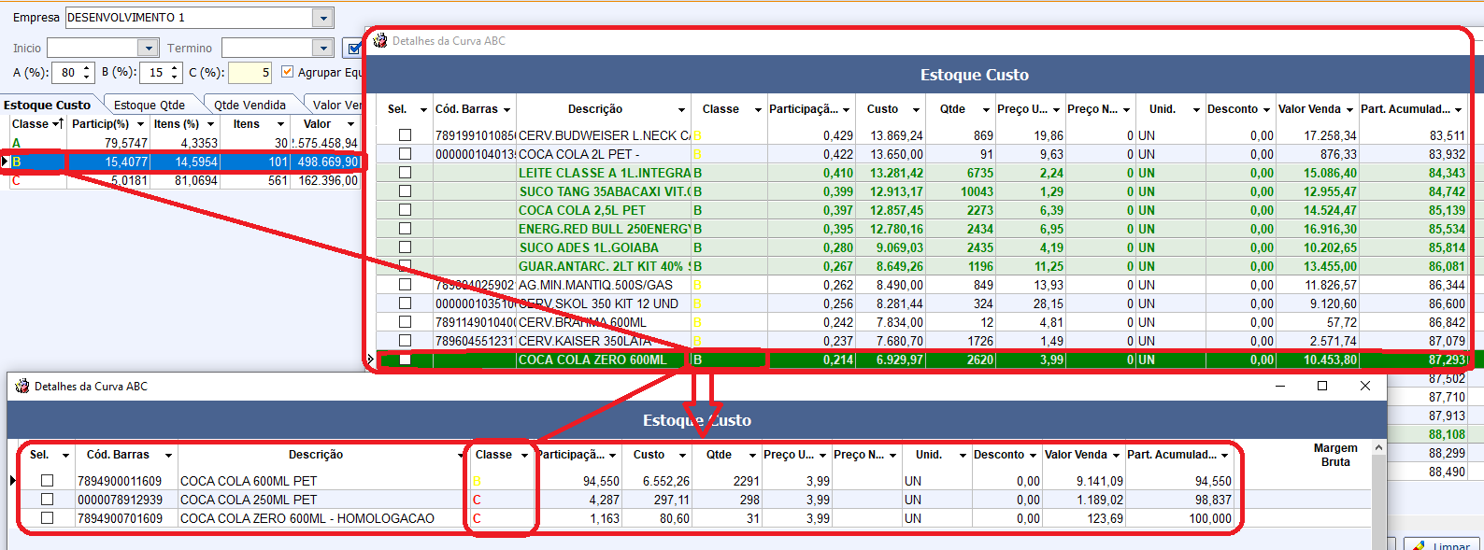Maximize the lower Detalhes da Curva ABC window

[1322, 386]
